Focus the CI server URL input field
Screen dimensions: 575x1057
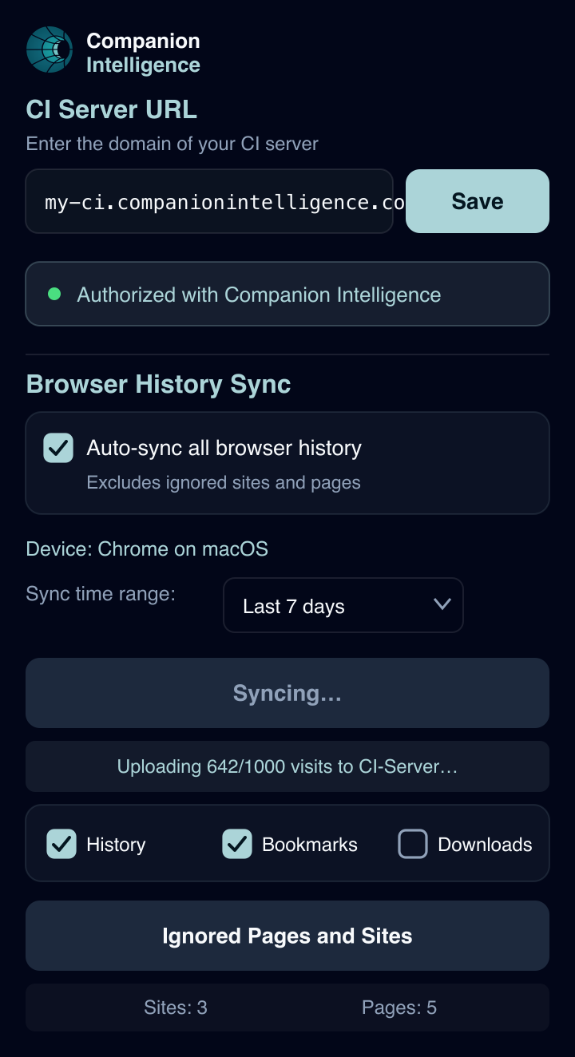point(209,201)
